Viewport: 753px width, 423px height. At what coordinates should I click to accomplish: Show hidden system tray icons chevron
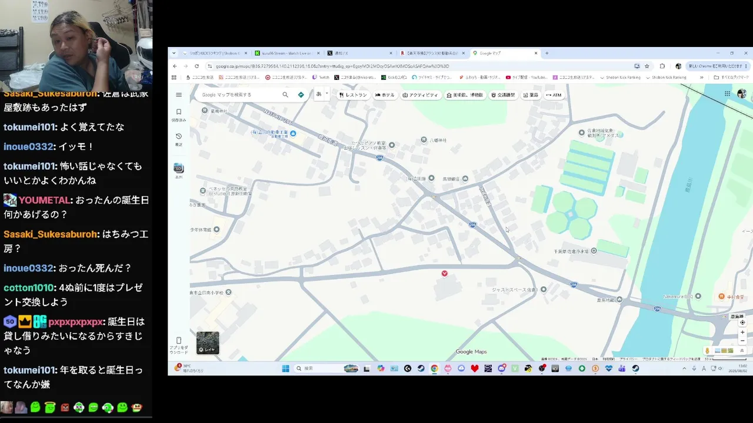click(684, 368)
